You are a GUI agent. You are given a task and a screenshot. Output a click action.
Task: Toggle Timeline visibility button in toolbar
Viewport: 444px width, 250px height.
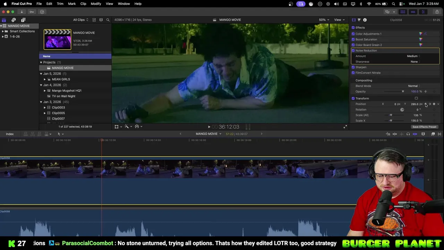413,12
